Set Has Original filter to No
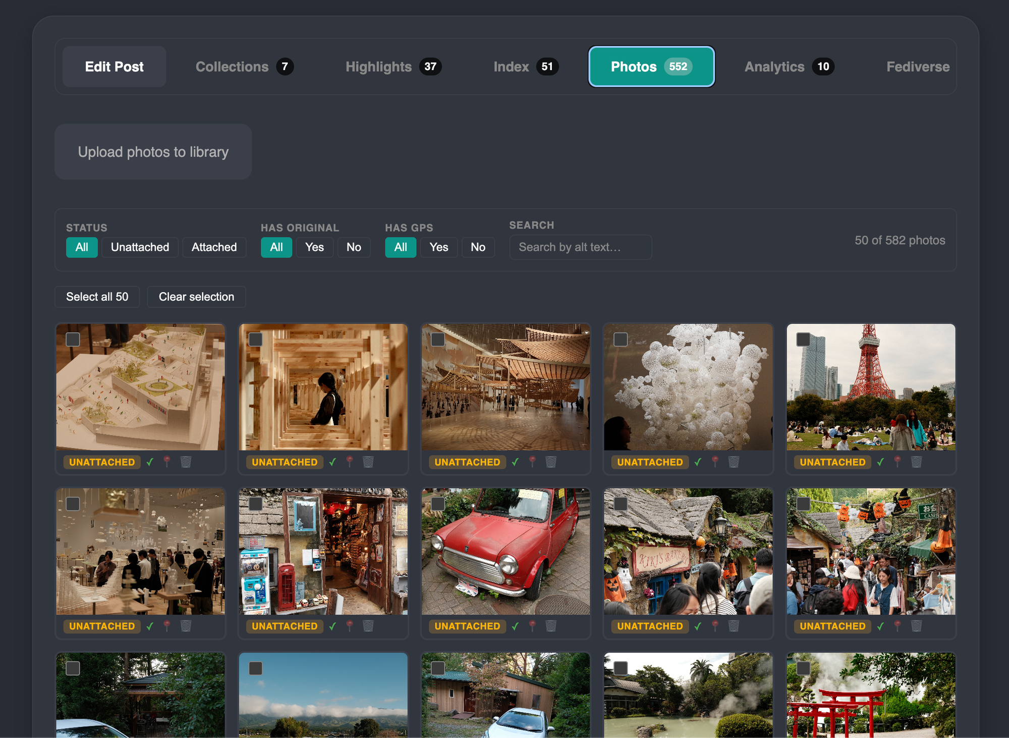 point(354,247)
